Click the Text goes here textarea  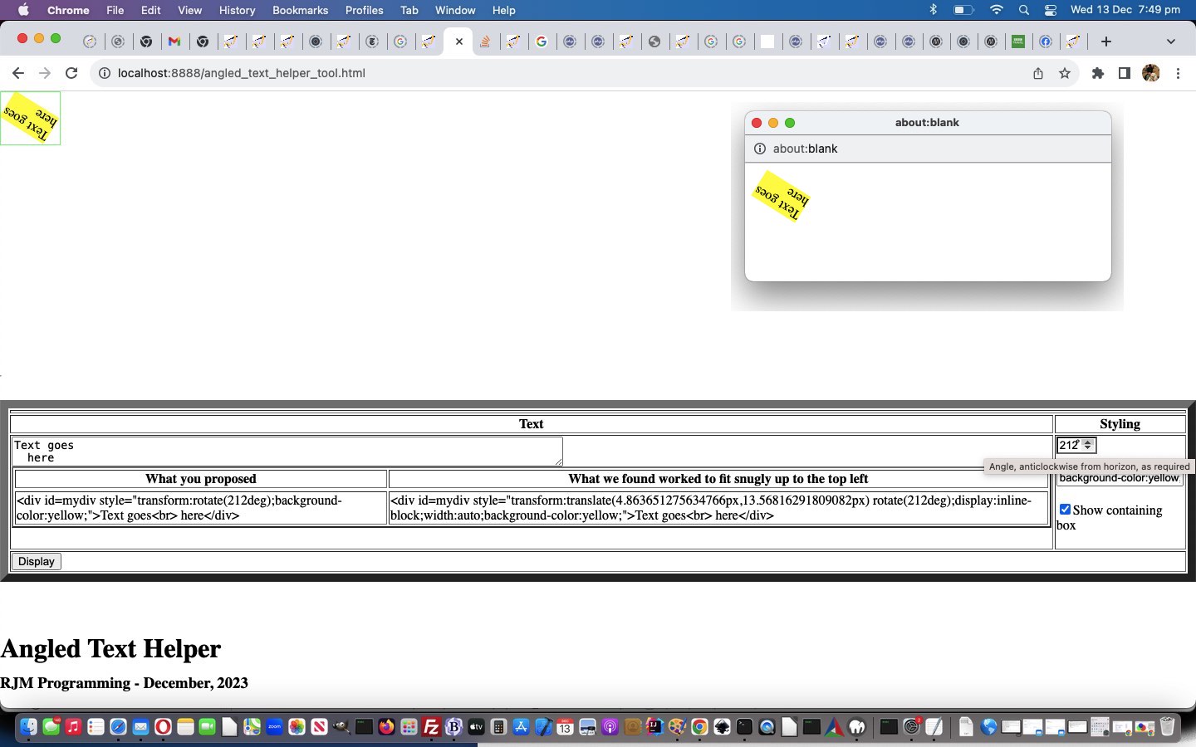coord(287,452)
